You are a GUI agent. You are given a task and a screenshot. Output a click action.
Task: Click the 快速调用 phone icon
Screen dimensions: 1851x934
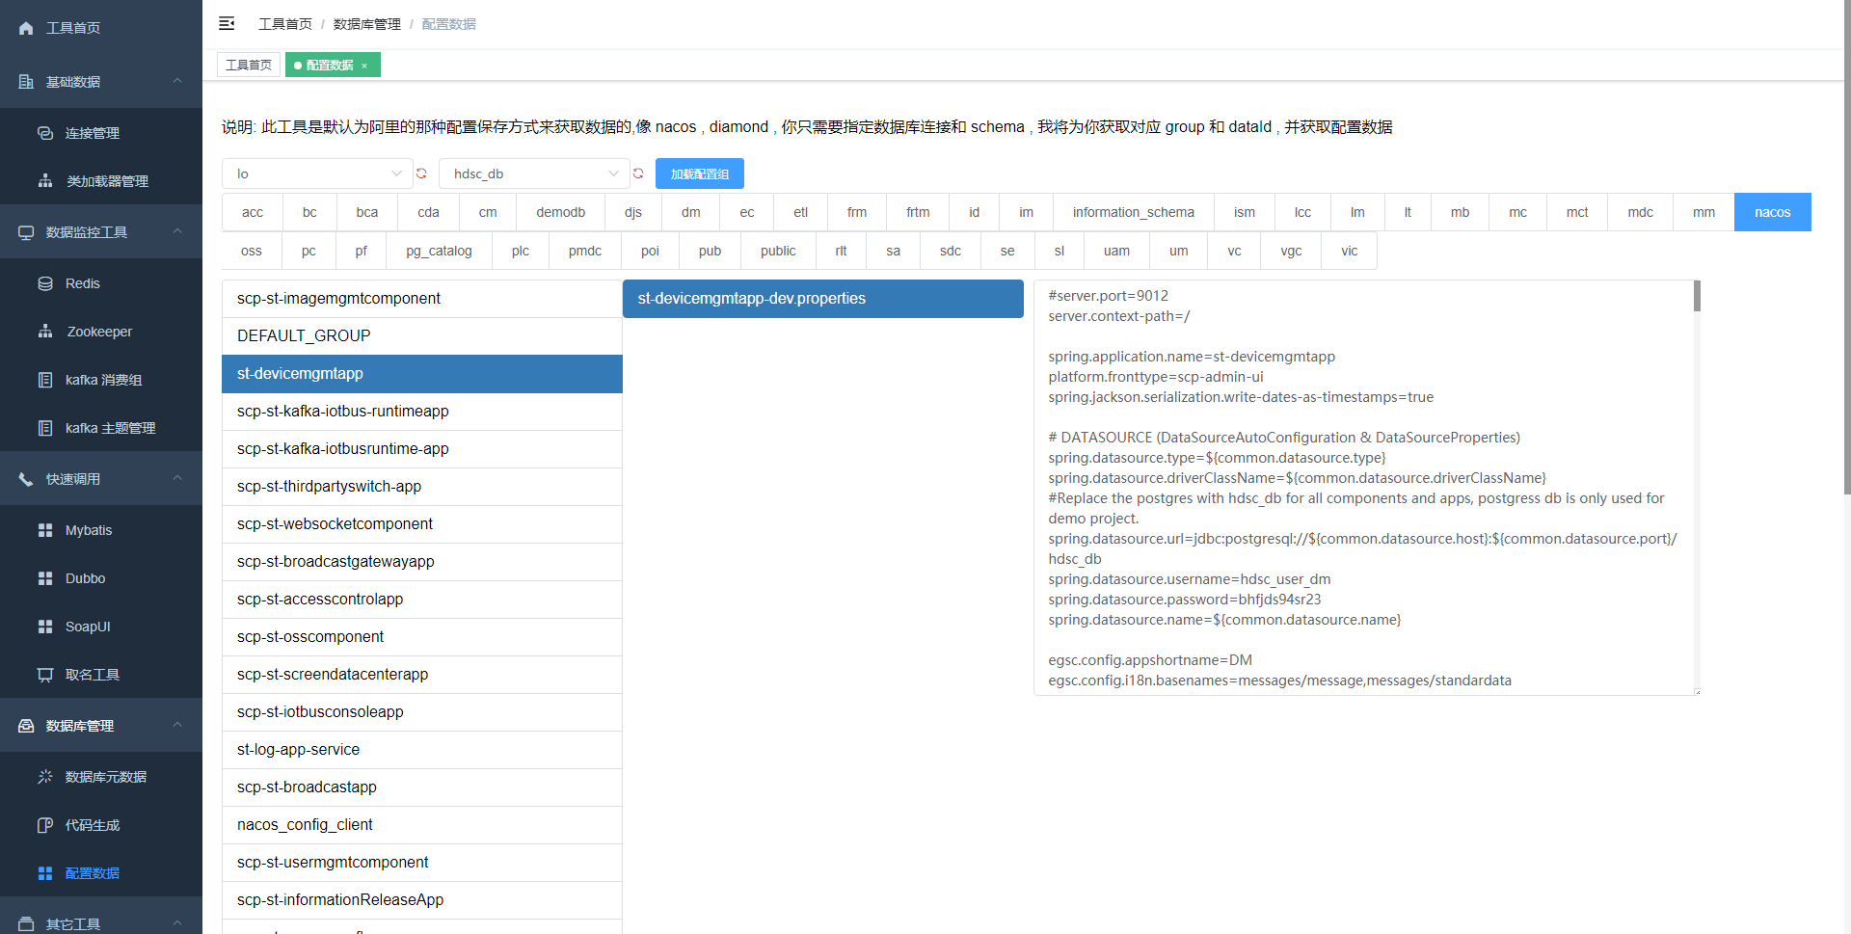coord(26,479)
